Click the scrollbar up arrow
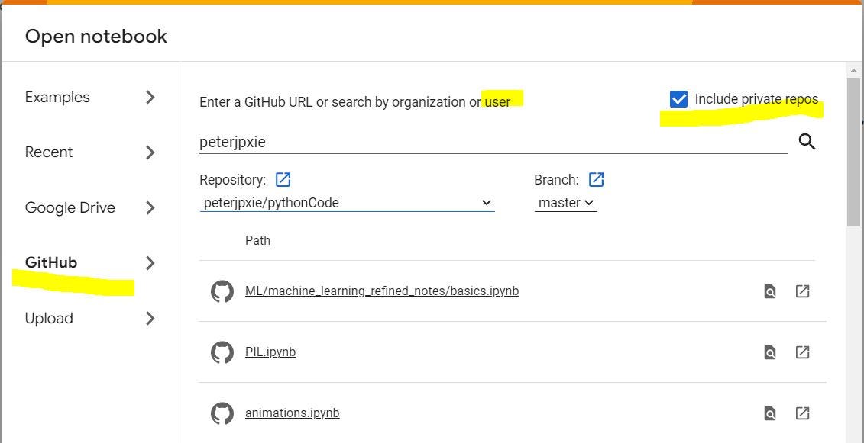This screenshot has height=443, width=864. click(x=853, y=70)
